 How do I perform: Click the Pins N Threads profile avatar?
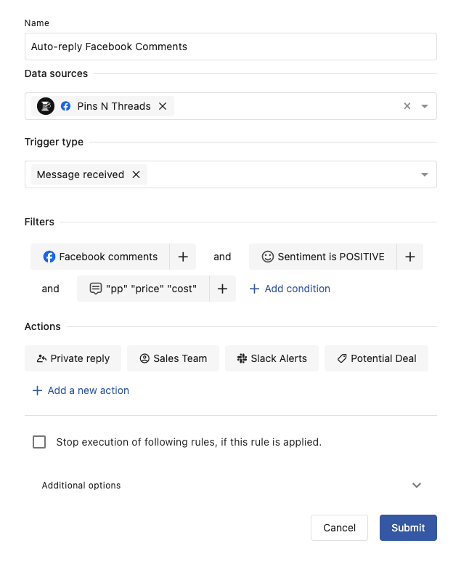46,106
